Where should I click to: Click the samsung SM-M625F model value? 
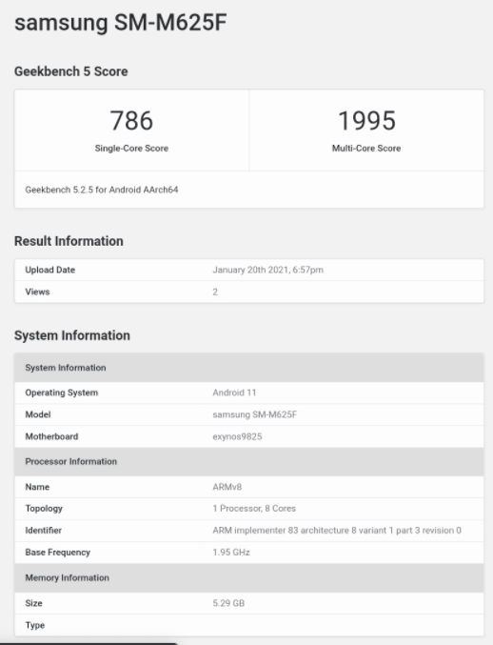point(255,414)
